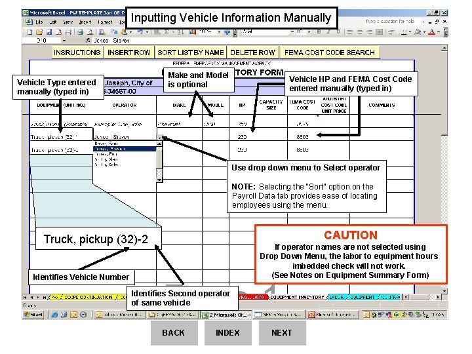Click the Print Preview toolbar icon
The width and height of the screenshot is (472, 354).
point(90,32)
